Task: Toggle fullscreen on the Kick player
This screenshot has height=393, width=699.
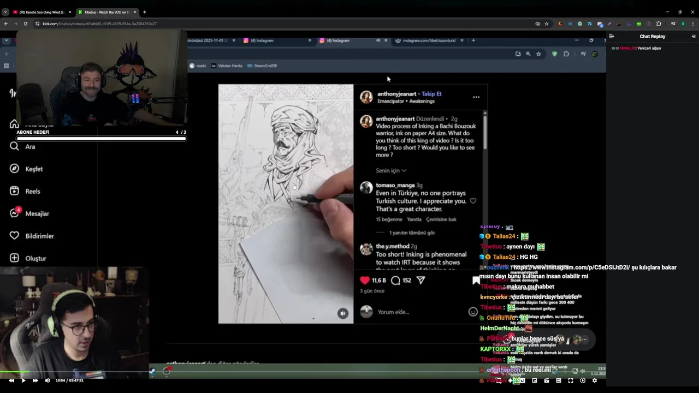Action: point(571,380)
